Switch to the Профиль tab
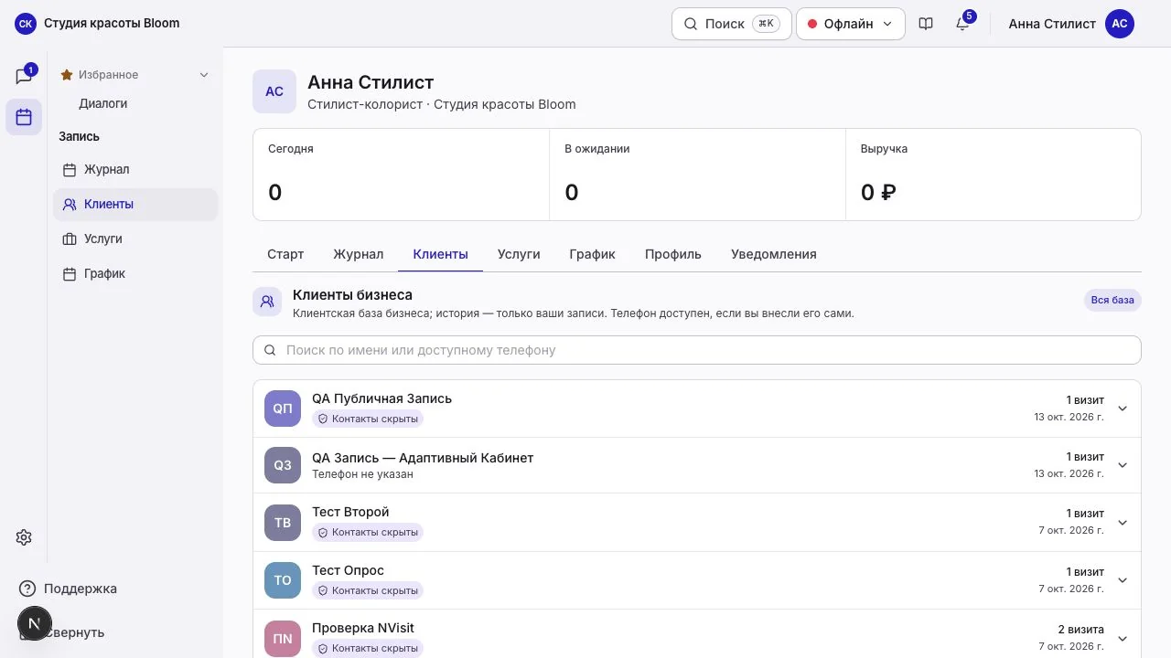 (x=673, y=254)
